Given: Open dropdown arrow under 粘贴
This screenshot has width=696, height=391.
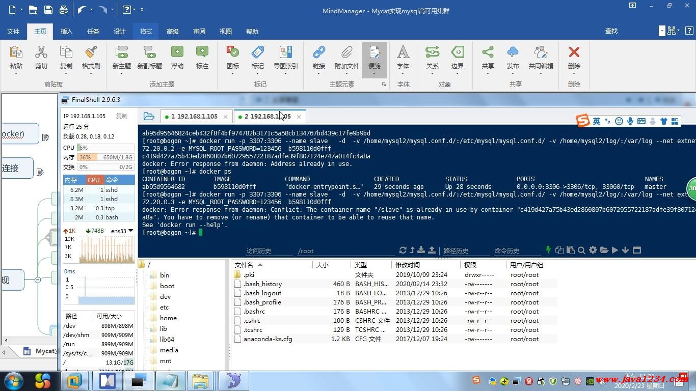Looking at the screenshot, I should [16, 74].
